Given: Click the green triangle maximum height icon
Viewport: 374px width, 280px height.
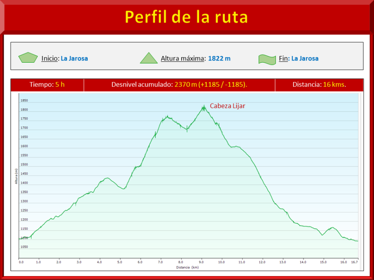Looking at the screenshot, I should click(149, 58).
